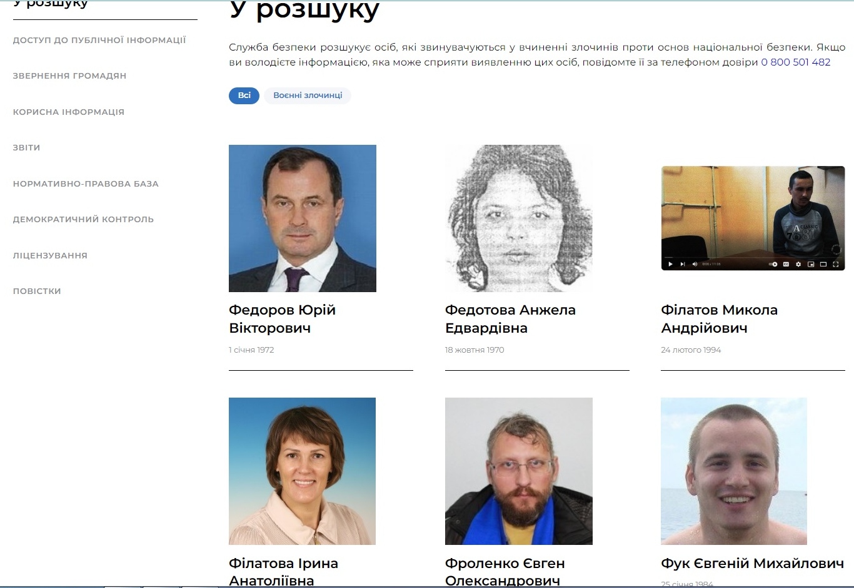Select the "Воєнні злочинці" filter
The height and width of the screenshot is (588, 854).
click(308, 96)
